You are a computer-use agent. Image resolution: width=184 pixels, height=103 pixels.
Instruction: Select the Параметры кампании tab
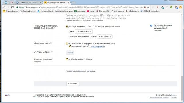56,3
